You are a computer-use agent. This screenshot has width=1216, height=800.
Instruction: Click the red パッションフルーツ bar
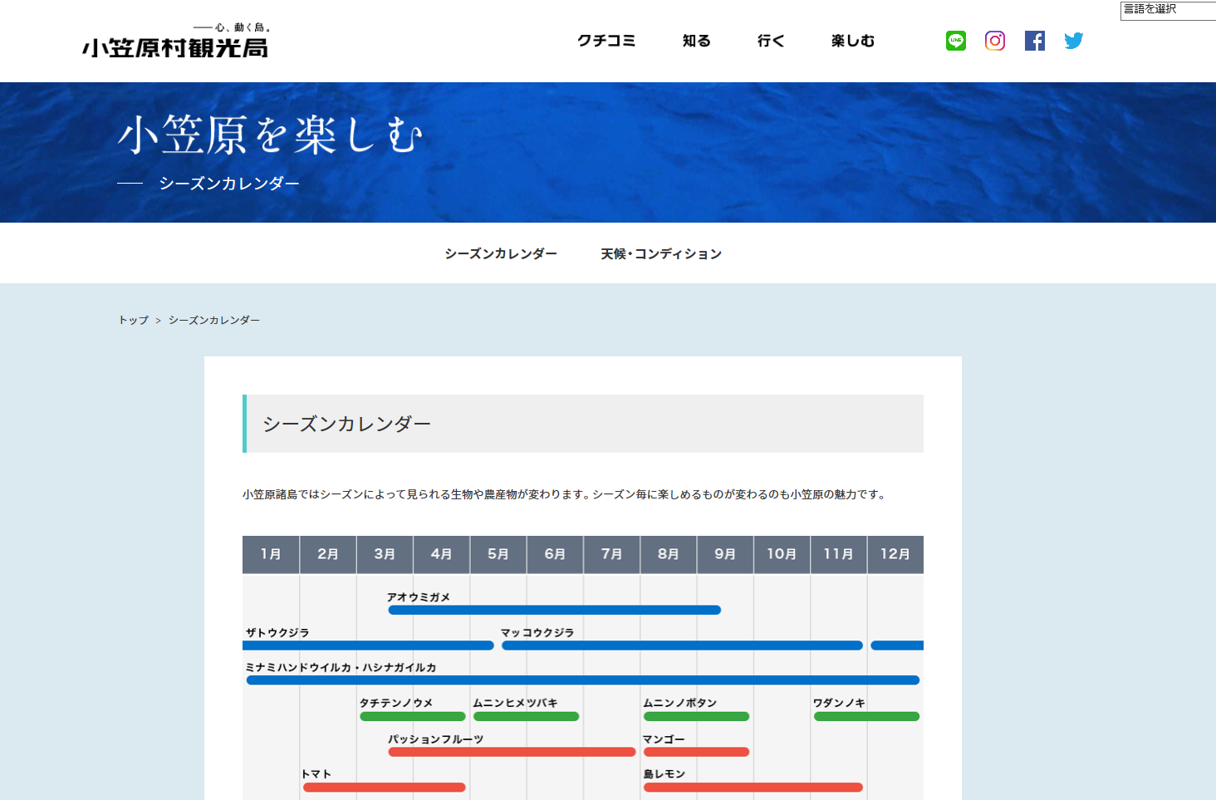(512, 752)
